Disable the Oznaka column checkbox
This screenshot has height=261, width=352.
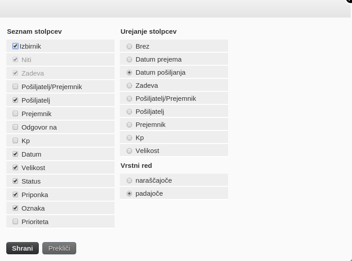point(15,208)
